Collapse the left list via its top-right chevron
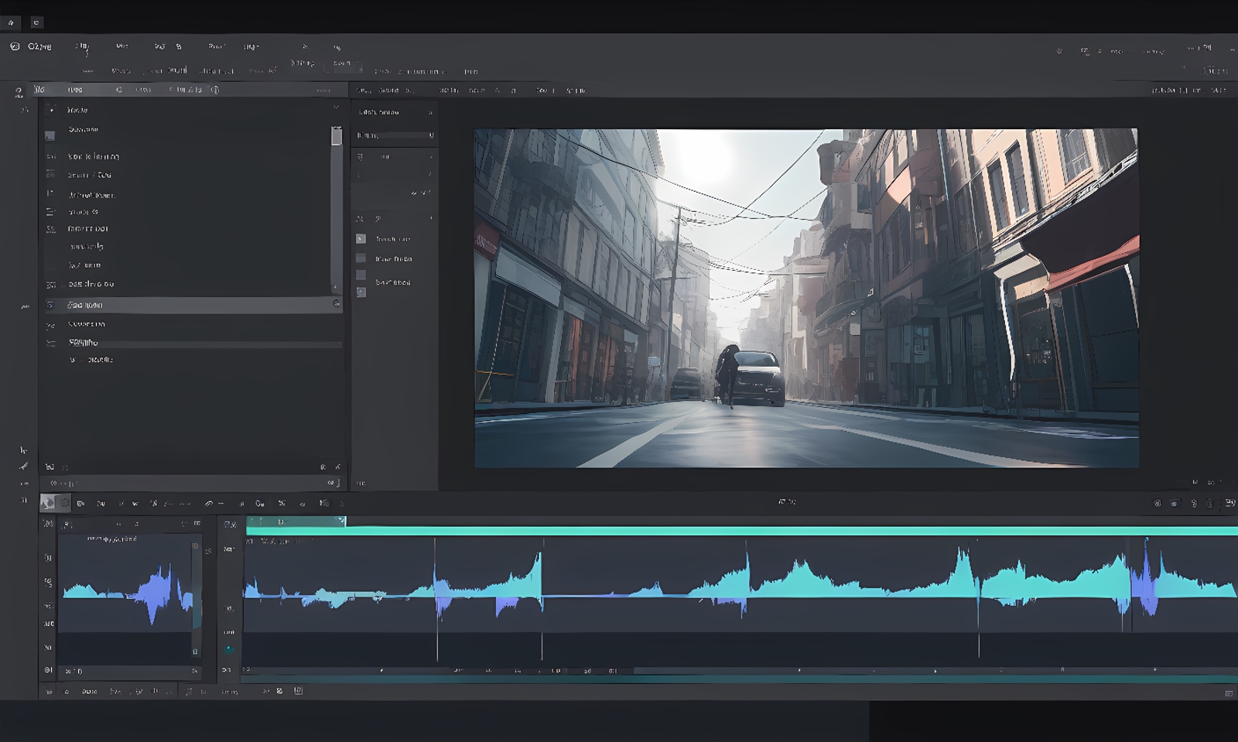This screenshot has width=1238, height=742. [336, 108]
